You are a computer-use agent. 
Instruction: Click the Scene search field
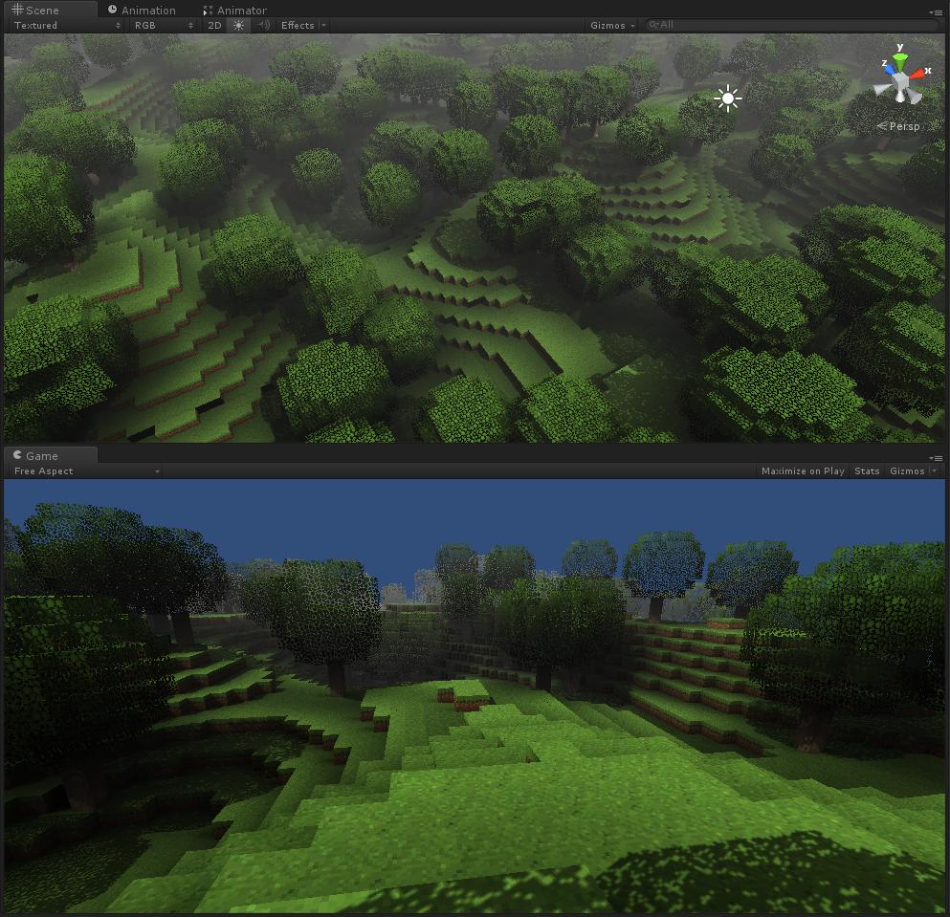792,25
